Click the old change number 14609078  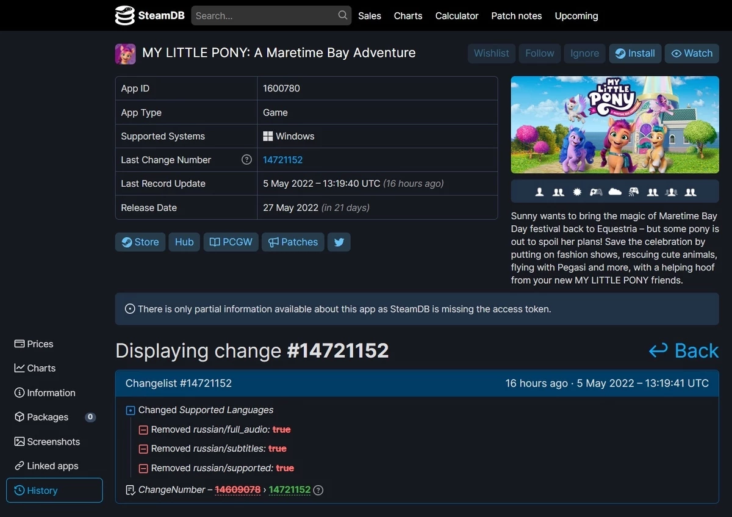238,490
